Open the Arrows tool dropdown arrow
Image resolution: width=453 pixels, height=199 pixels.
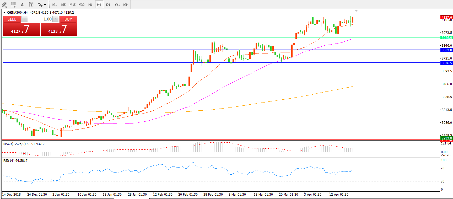tap(45, 5)
